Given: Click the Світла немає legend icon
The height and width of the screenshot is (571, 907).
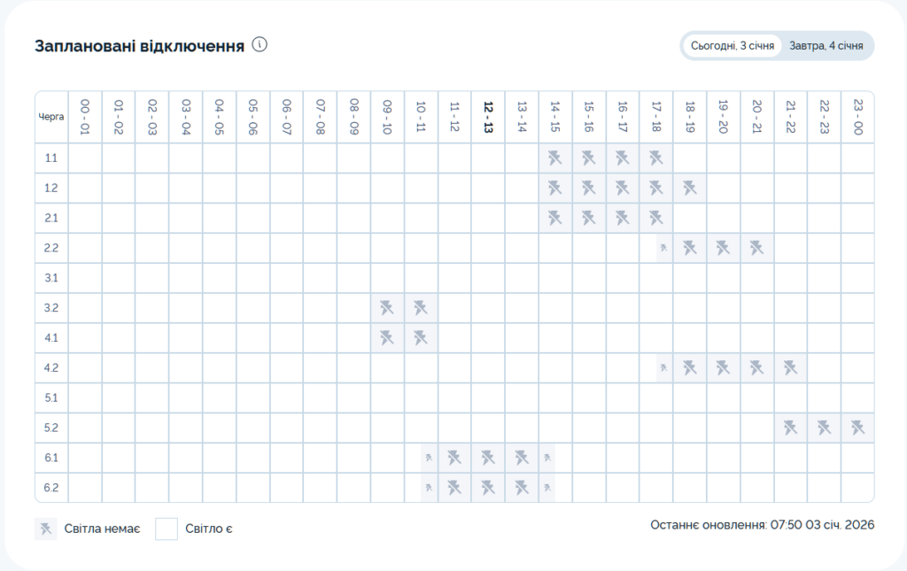Looking at the screenshot, I should 45,529.
